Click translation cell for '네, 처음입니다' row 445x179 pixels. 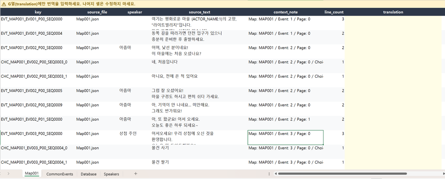click(x=393, y=65)
